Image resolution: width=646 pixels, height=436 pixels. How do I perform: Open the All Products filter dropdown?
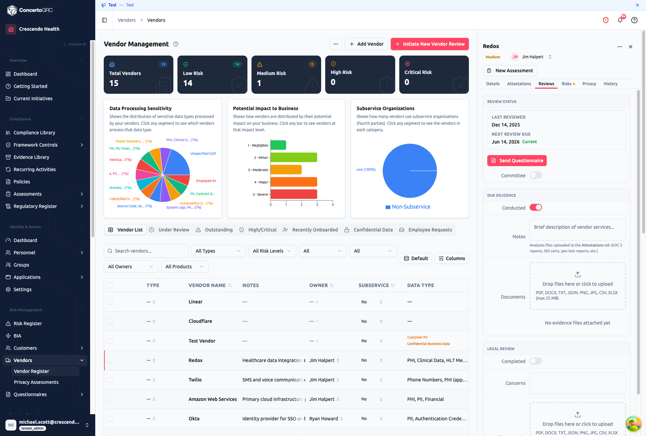pos(185,267)
